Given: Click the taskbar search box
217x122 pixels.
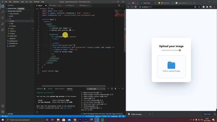Looking at the screenshot, I should [25, 120].
